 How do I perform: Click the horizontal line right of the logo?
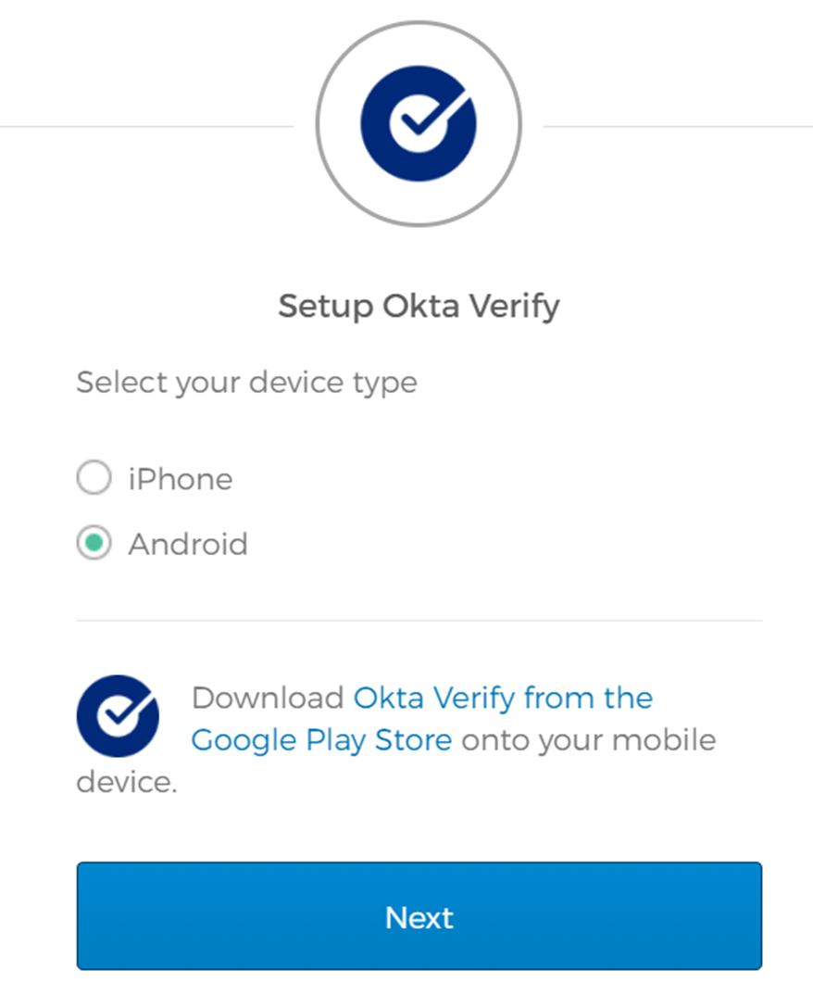click(x=676, y=124)
